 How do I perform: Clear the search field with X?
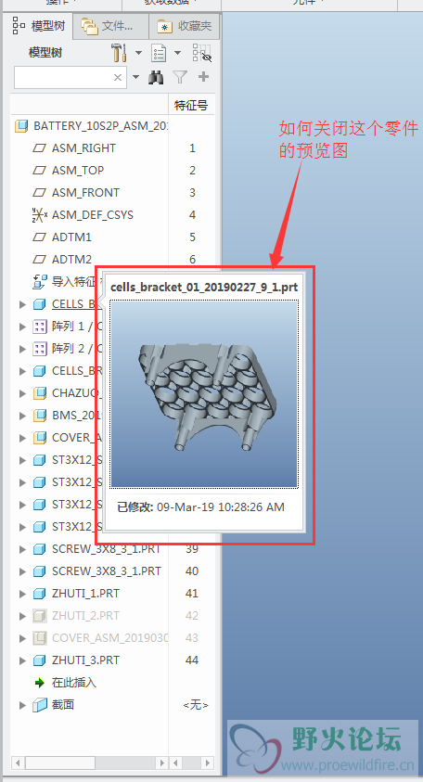[x=118, y=77]
